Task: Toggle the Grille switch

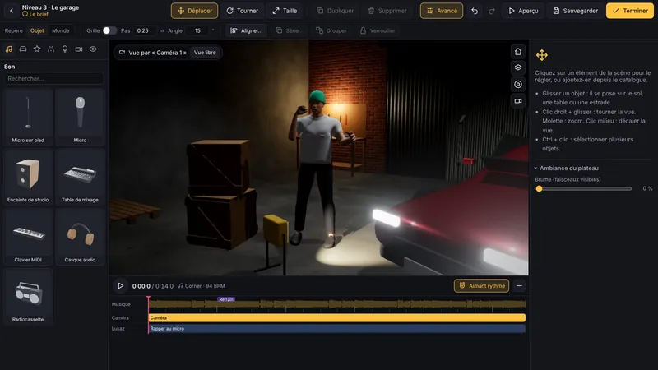Action: [109, 30]
